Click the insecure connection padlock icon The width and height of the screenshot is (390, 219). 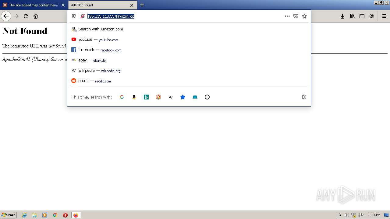pos(82,16)
